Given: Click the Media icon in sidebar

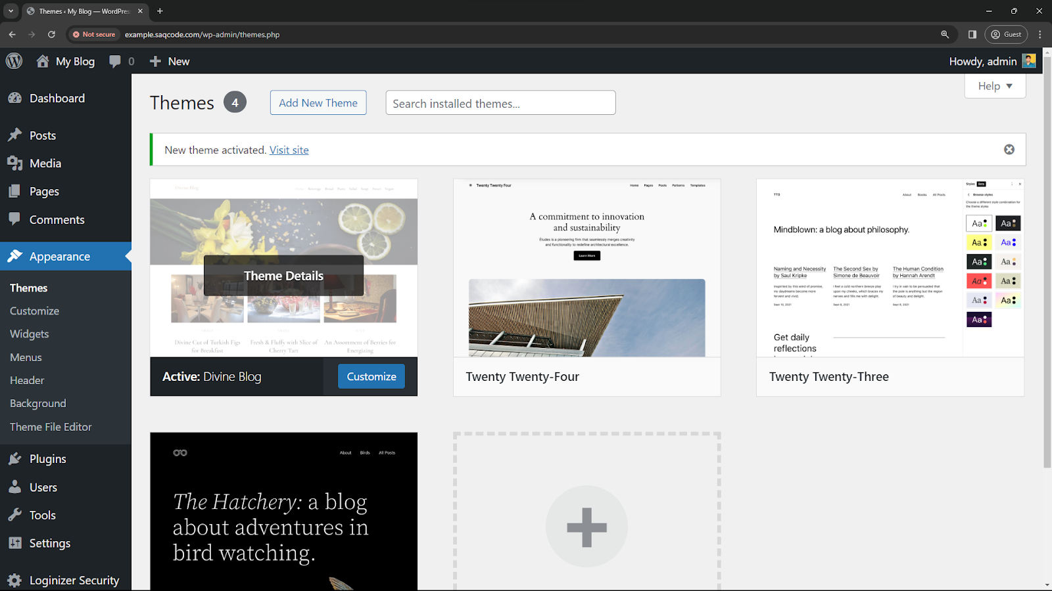Looking at the screenshot, I should click(15, 163).
